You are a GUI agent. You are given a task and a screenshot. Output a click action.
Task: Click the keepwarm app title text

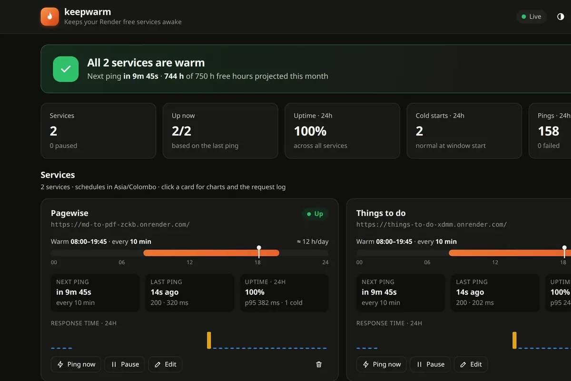click(x=88, y=12)
